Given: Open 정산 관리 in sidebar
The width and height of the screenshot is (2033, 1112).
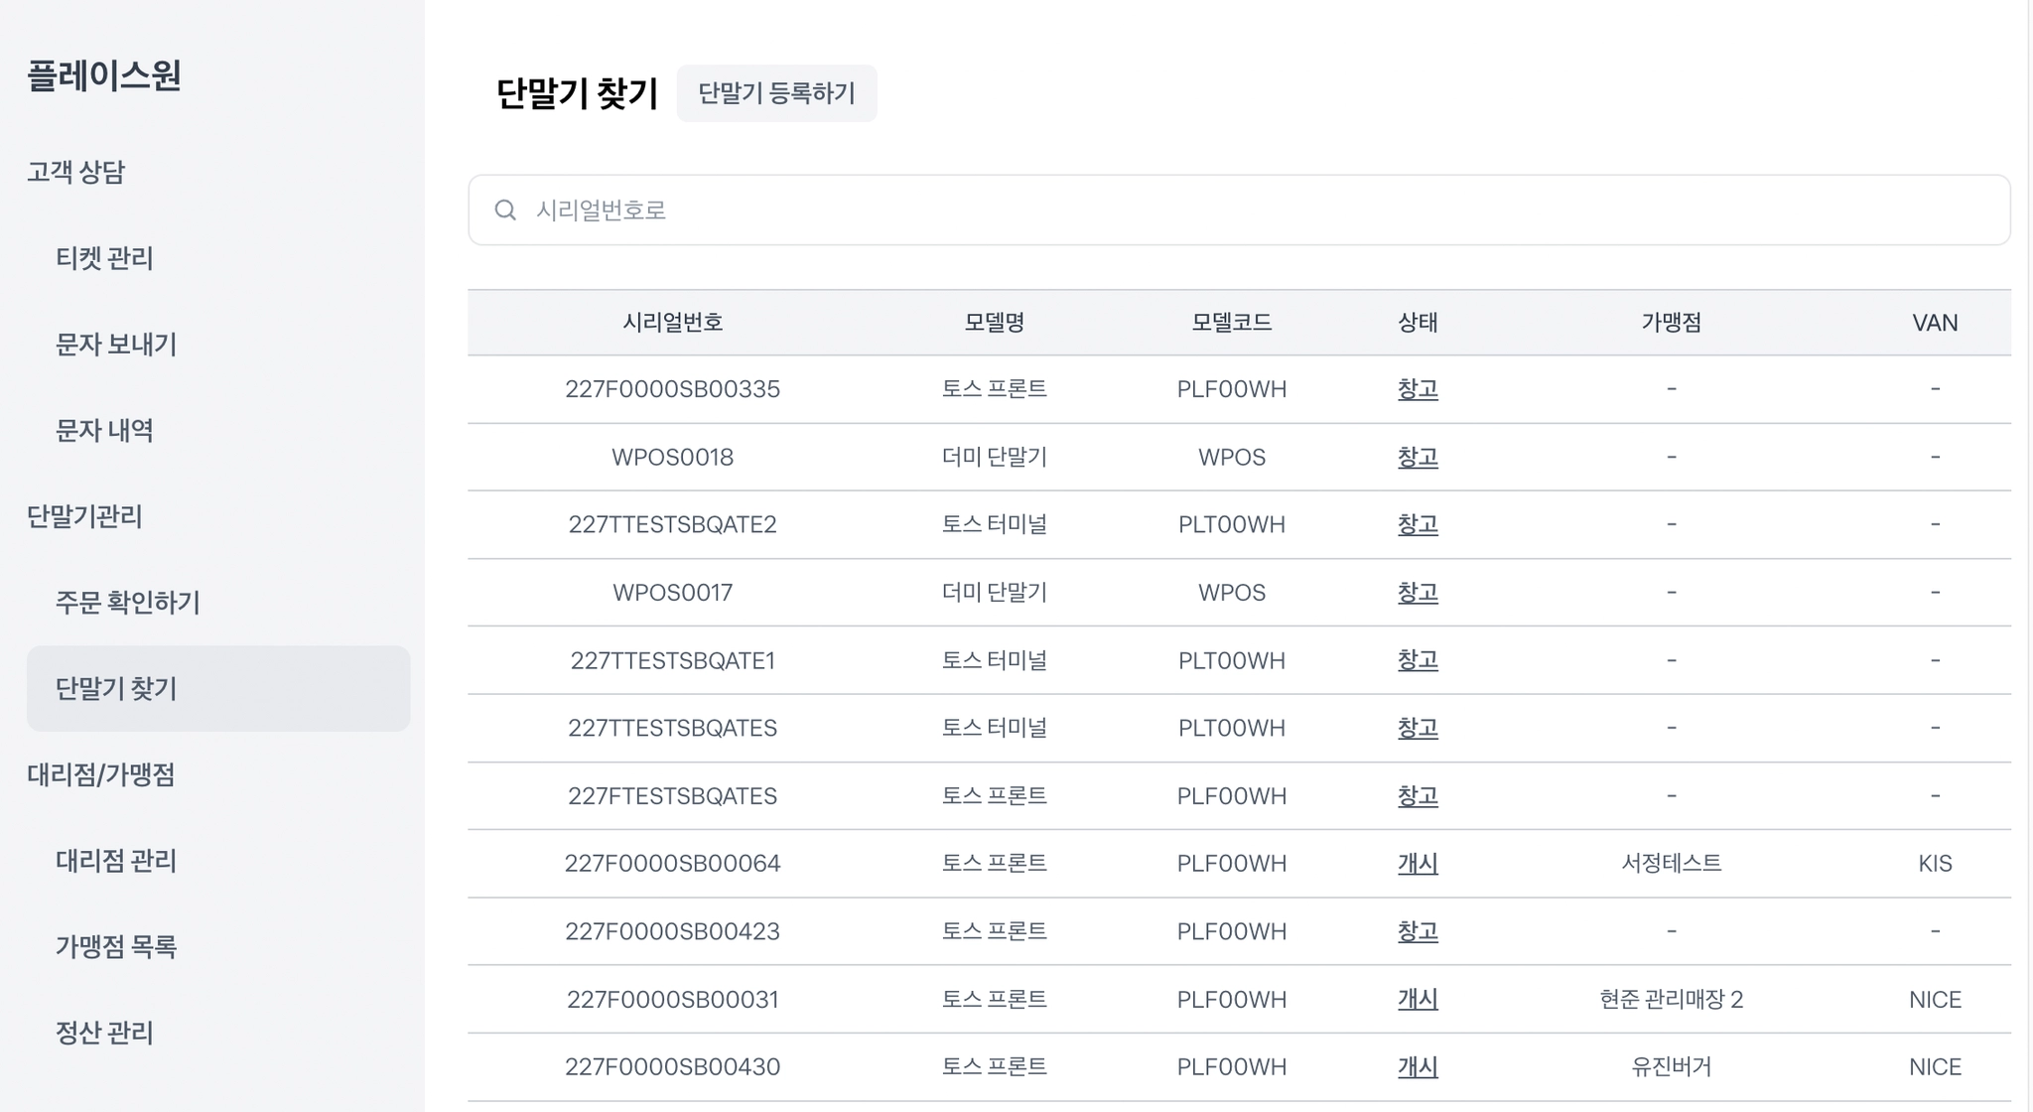Looking at the screenshot, I should tap(104, 1033).
